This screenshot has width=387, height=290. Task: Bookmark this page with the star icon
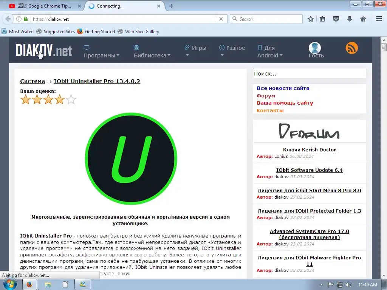pos(311,19)
